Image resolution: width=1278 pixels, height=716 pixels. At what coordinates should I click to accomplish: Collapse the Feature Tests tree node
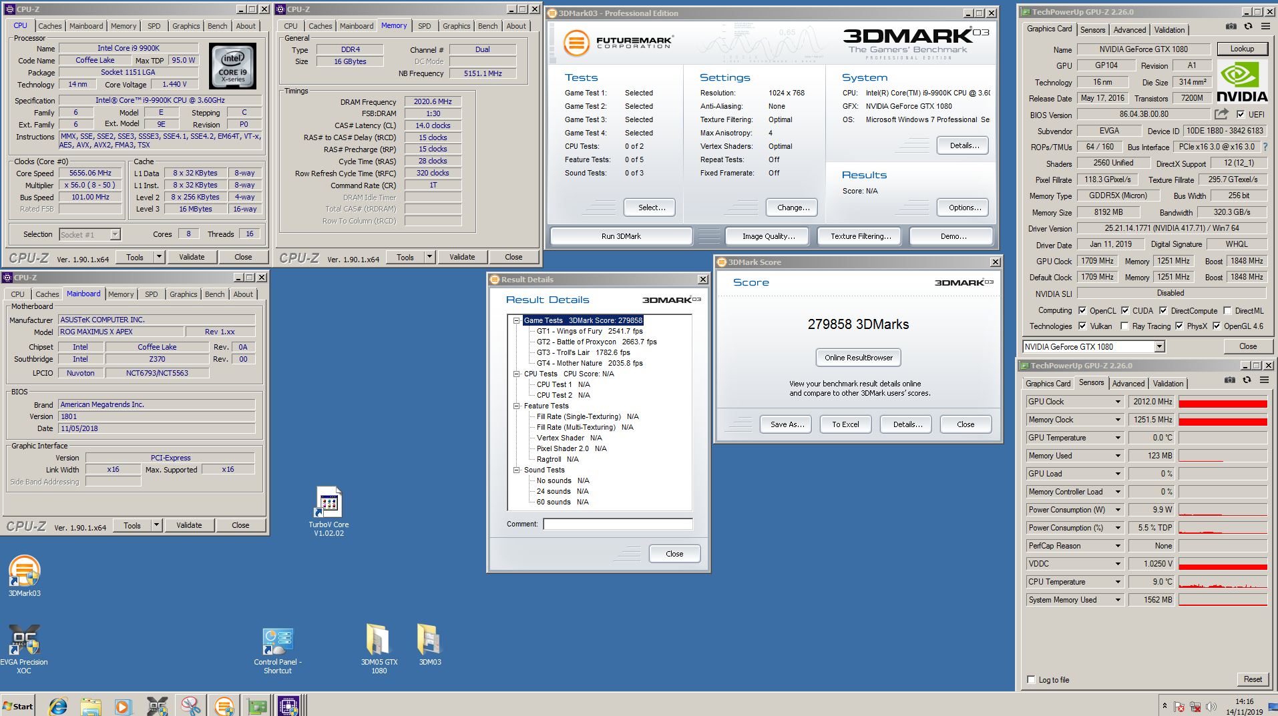(x=516, y=406)
